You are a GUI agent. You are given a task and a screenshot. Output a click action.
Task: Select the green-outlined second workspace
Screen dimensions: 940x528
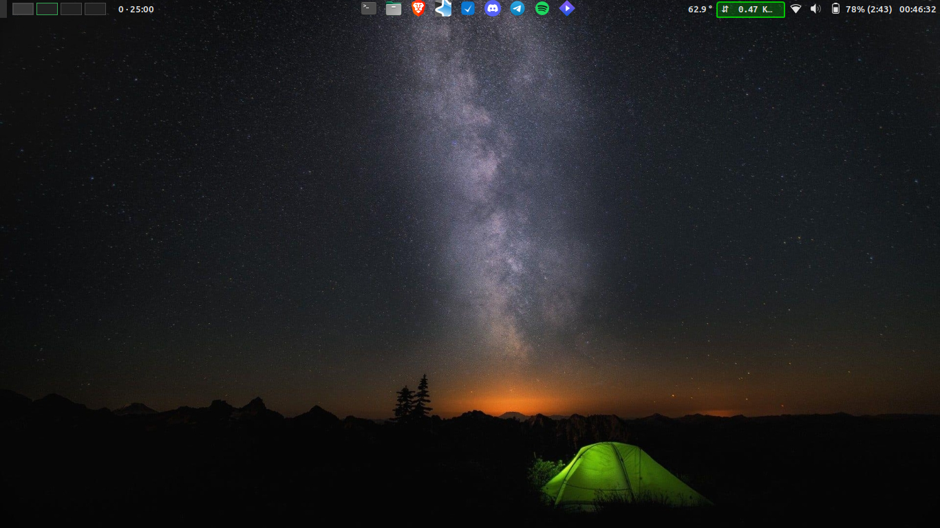(x=47, y=9)
